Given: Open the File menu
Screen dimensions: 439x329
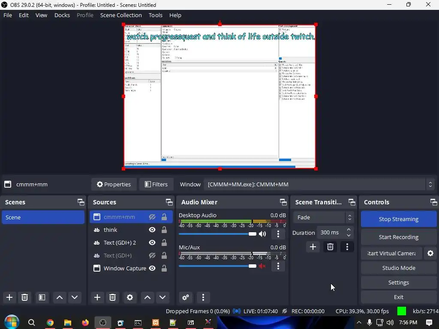Looking at the screenshot, I should 8,15.
